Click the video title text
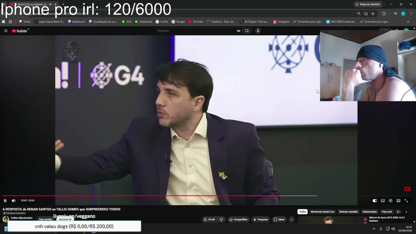 [61, 209]
